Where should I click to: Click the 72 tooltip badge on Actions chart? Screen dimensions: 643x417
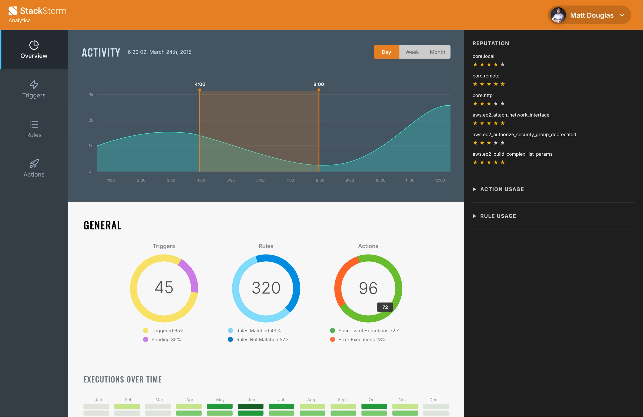(x=385, y=307)
